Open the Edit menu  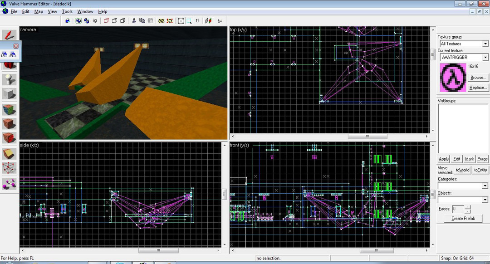point(25,11)
